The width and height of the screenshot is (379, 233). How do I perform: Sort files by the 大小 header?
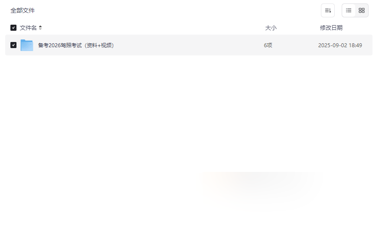coord(271,28)
